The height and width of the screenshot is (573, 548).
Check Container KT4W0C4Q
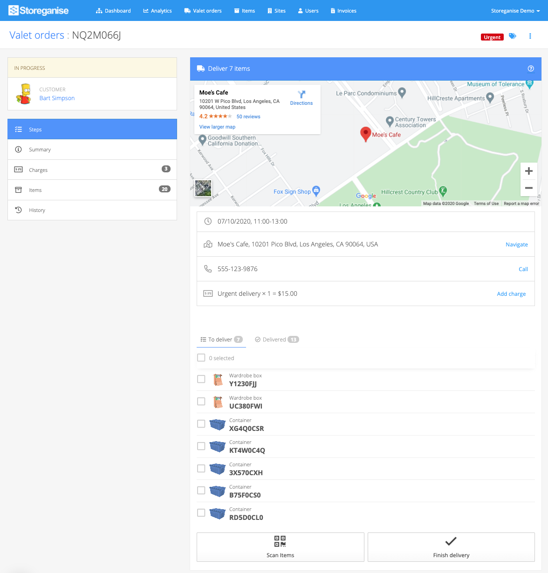[x=201, y=446]
